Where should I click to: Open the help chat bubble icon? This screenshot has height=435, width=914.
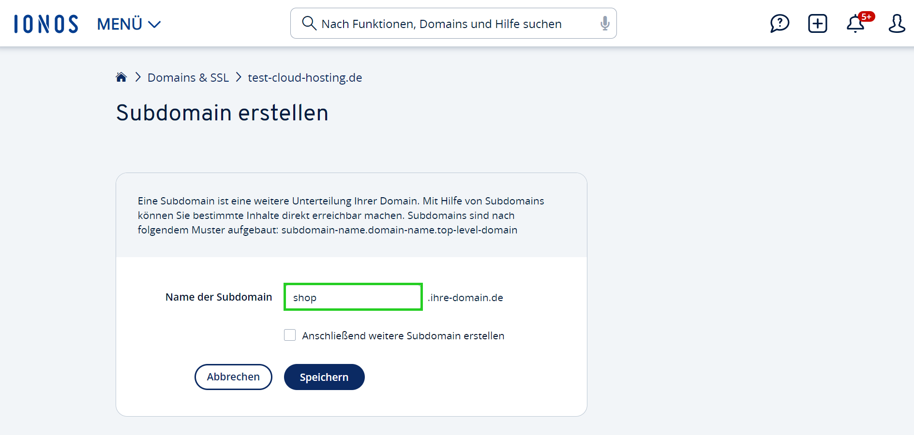tap(779, 23)
